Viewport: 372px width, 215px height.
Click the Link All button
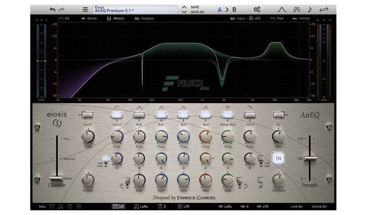point(296,207)
